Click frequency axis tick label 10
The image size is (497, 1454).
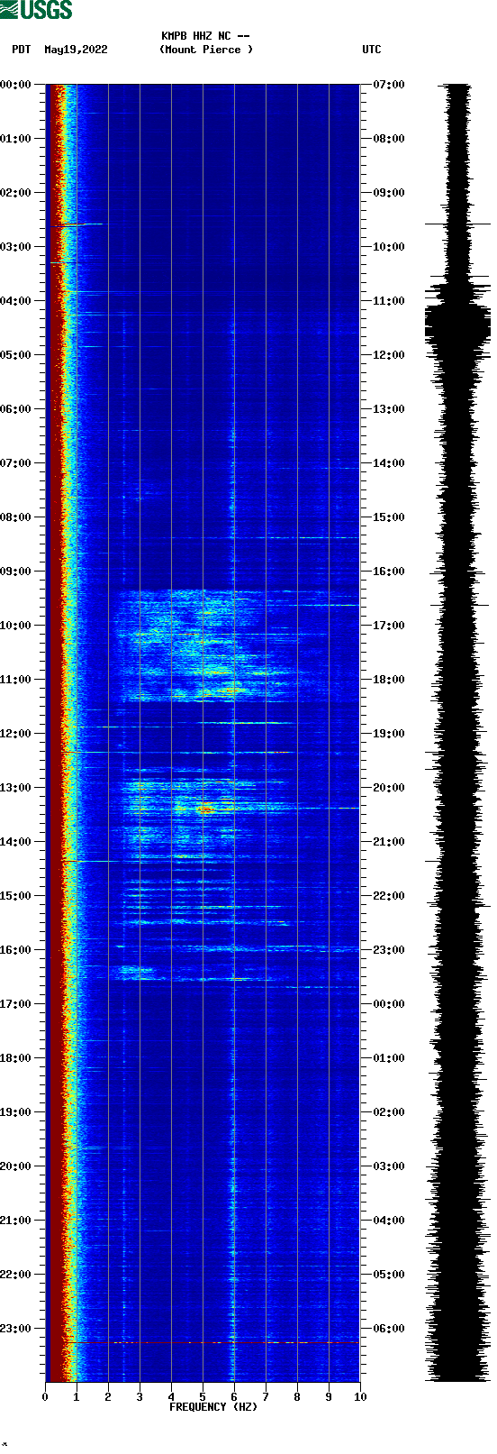click(360, 1397)
